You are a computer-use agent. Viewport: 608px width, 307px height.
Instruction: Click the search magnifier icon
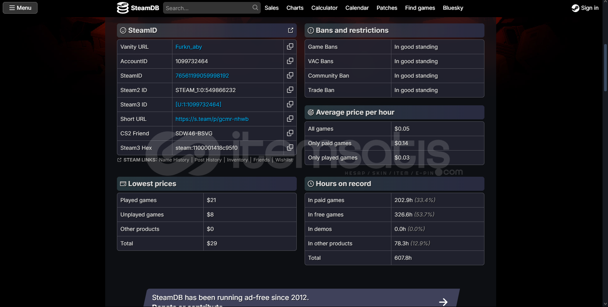tap(255, 7)
